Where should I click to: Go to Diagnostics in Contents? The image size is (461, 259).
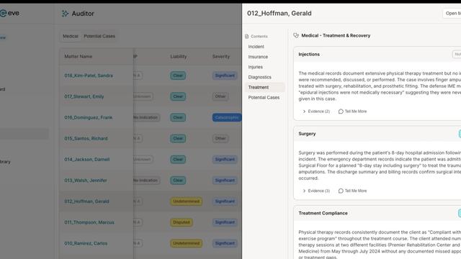pos(259,77)
